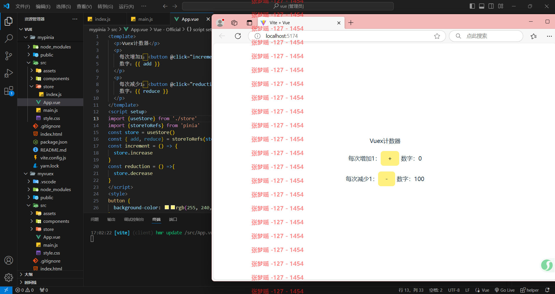Image resolution: width=555 pixels, height=294 pixels.
Task: Open the Extensions view with update badge
Action: point(9,91)
